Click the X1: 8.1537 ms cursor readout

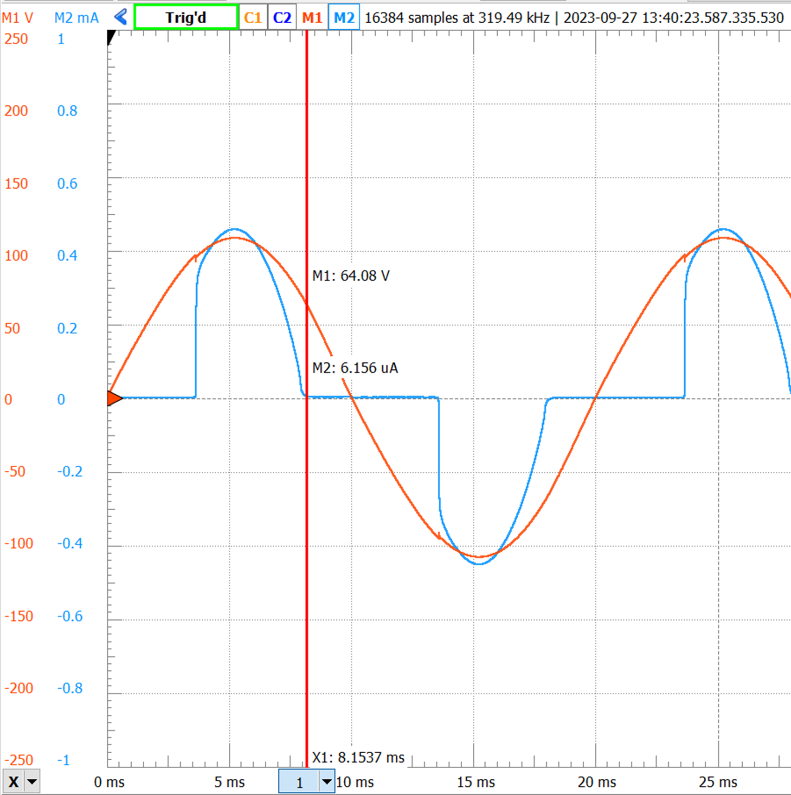click(x=358, y=757)
